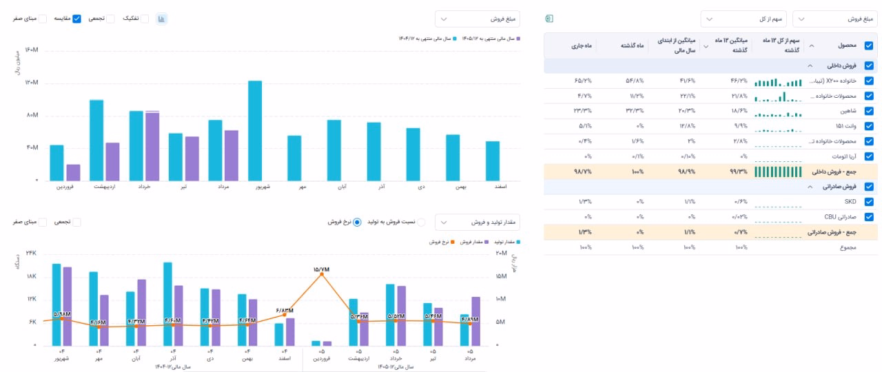Uncheck the شاهین product checkbox
The width and height of the screenshot is (882, 372).
(868, 112)
